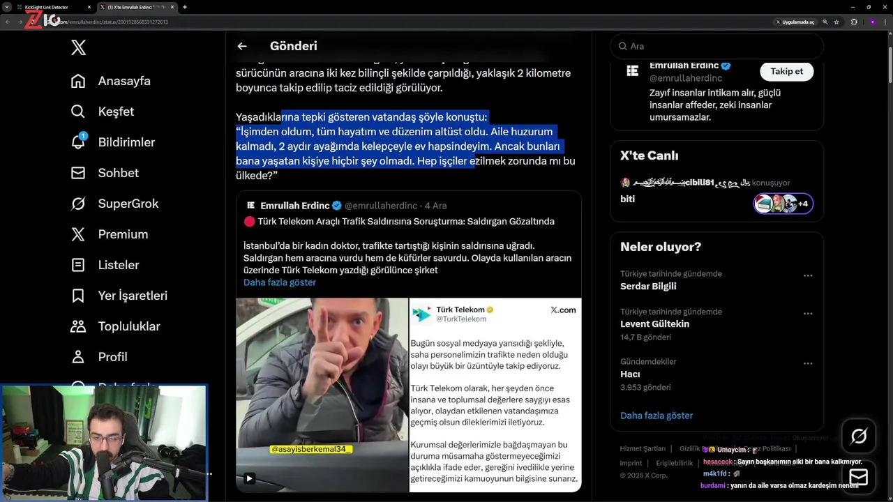Click the X logo in the sidebar
This screenshot has width=893, height=502.
tap(78, 47)
